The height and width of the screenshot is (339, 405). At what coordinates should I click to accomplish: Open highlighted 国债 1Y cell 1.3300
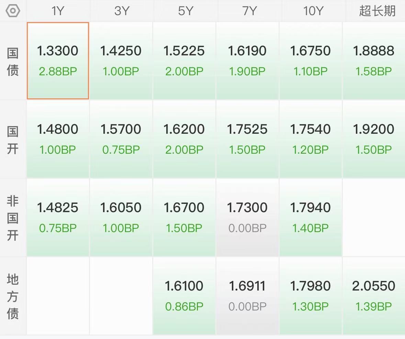(58, 61)
